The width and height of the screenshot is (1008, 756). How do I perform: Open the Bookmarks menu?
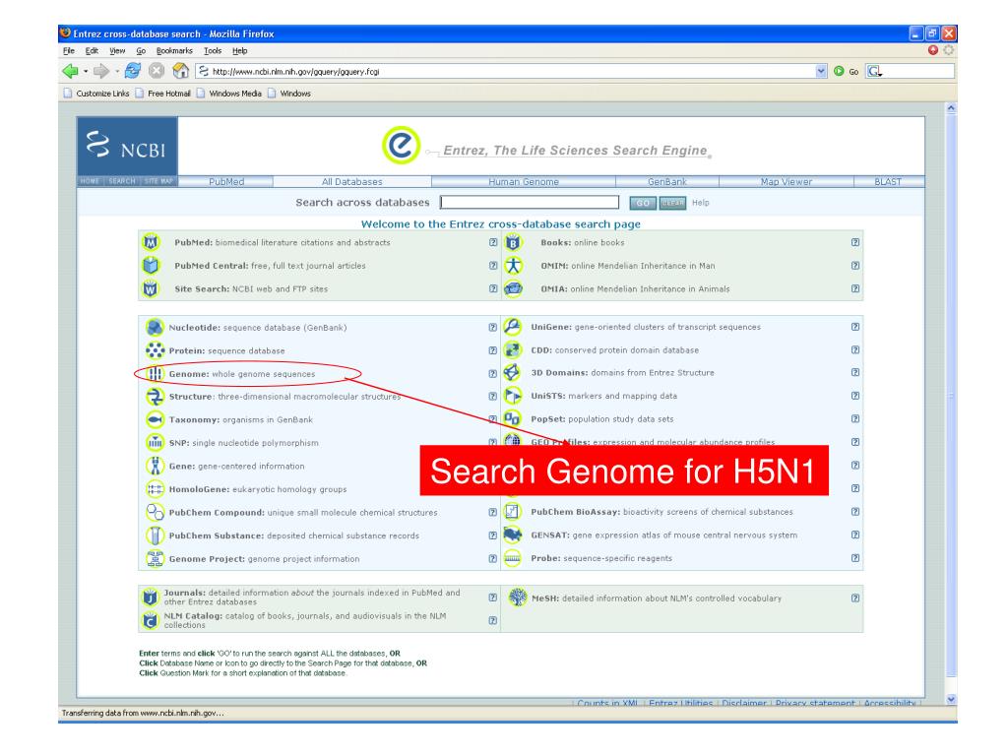point(174,51)
